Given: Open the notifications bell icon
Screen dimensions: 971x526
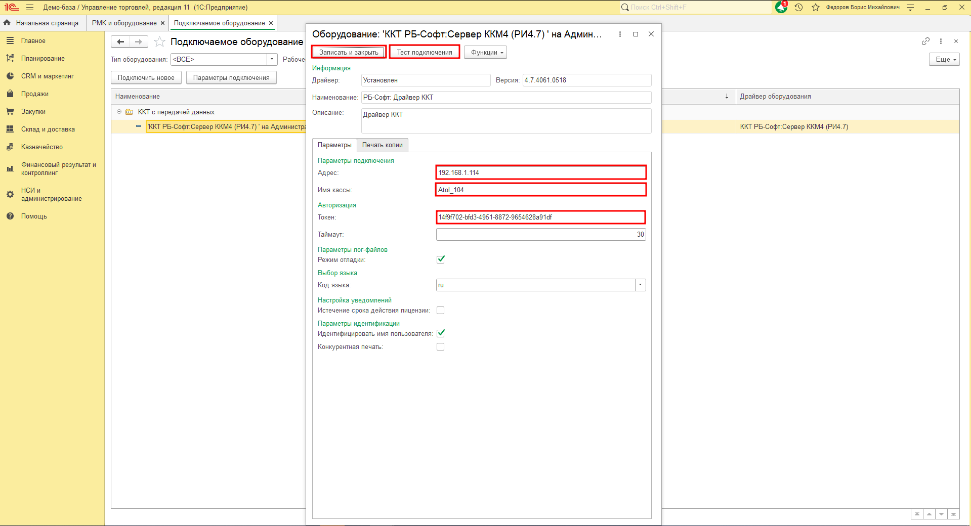Looking at the screenshot, I should (781, 7).
